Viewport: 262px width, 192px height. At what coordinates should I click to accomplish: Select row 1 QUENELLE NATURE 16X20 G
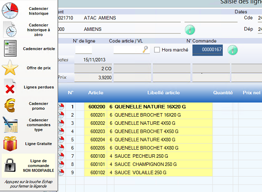[150, 107]
